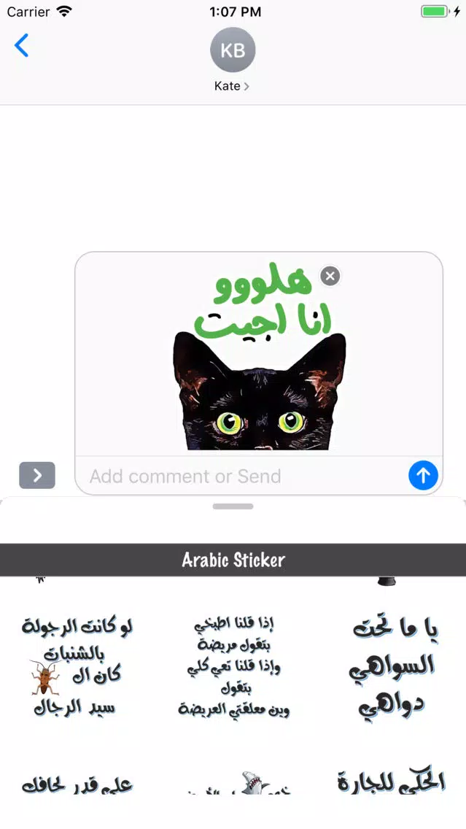The height and width of the screenshot is (829, 466).
Task: Open the KB contact avatar
Action: tap(233, 50)
